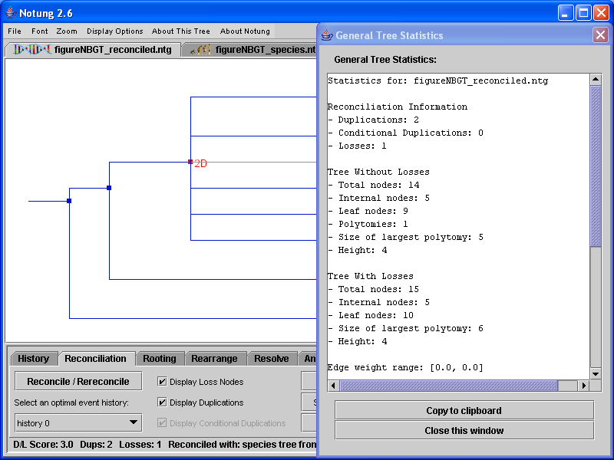Open the About This Tree menu
Screen dimensions: 614x460
coord(180,31)
